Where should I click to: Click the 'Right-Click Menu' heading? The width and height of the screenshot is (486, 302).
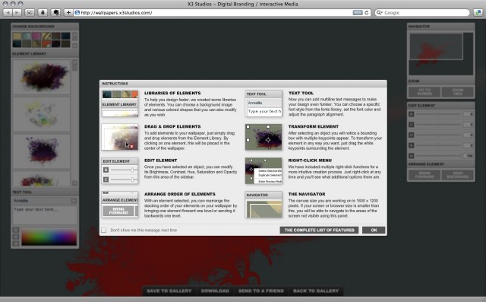[310, 161]
